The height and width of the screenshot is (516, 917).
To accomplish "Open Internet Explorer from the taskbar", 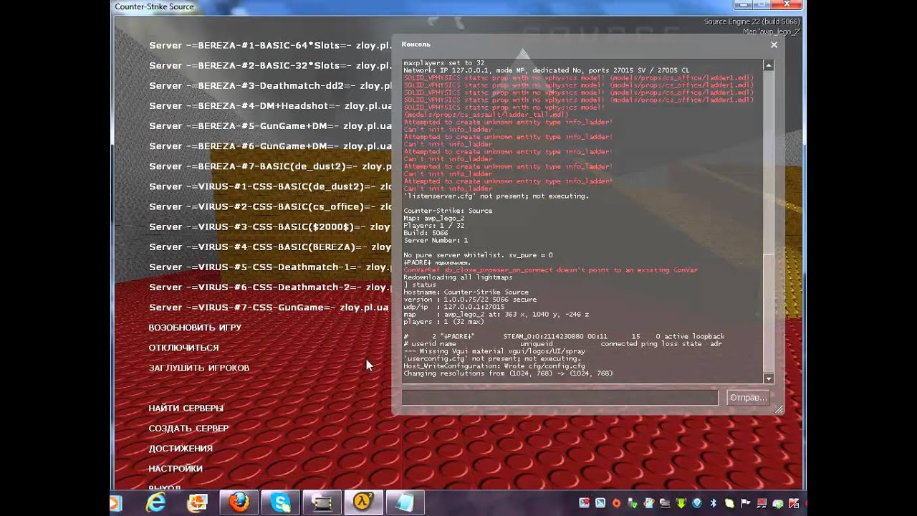I will click(x=156, y=503).
